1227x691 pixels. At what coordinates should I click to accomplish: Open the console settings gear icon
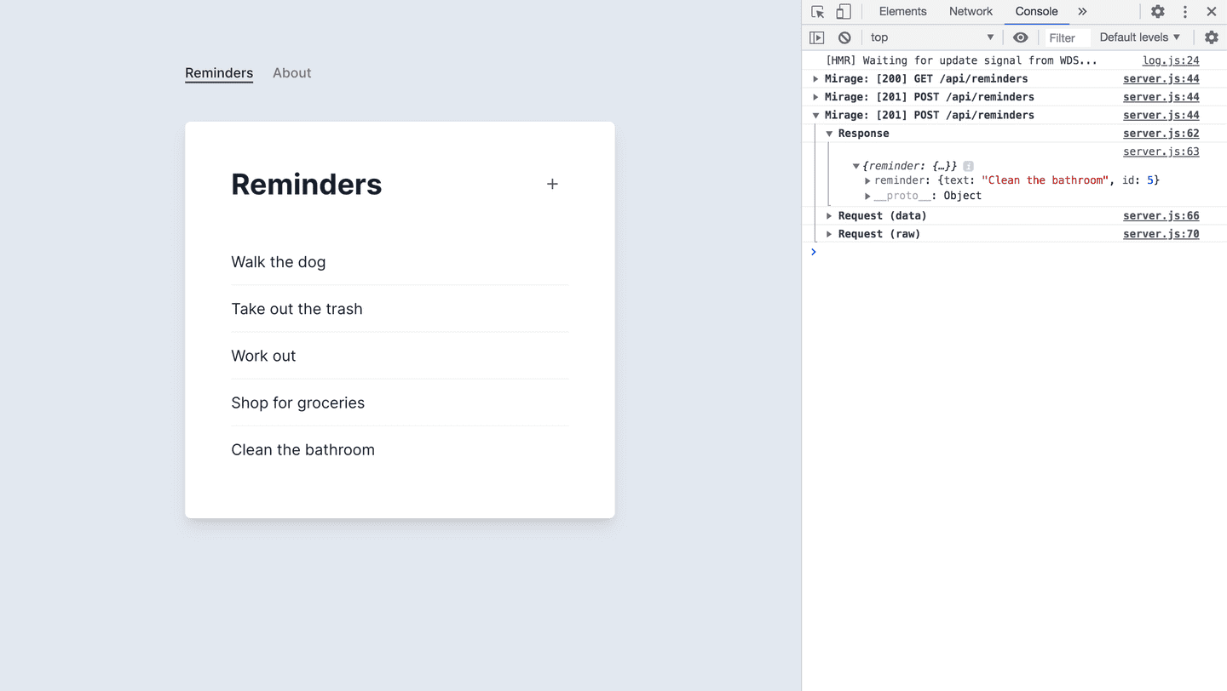tap(1212, 37)
